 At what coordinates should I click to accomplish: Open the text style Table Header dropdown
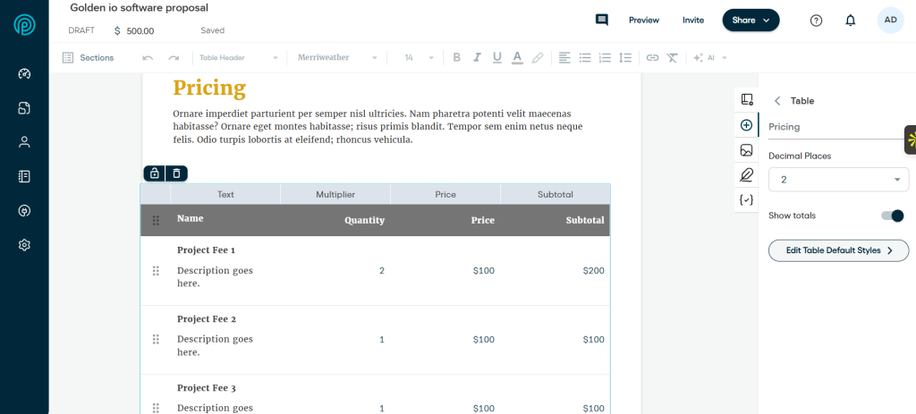point(238,58)
